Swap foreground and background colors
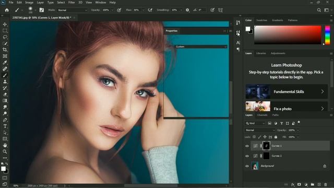 coord(7,163)
